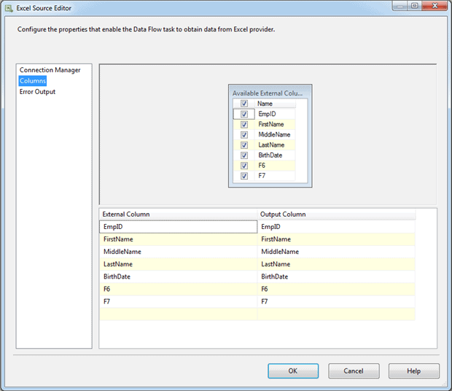
Task: Click the Cancel button
Action: click(x=354, y=371)
